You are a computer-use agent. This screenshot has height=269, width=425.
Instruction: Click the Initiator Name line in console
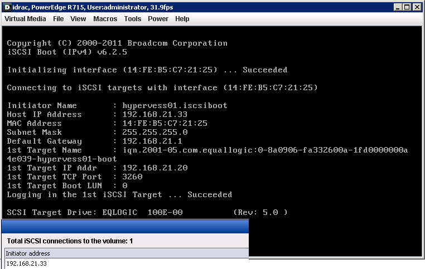[x=117, y=105]
